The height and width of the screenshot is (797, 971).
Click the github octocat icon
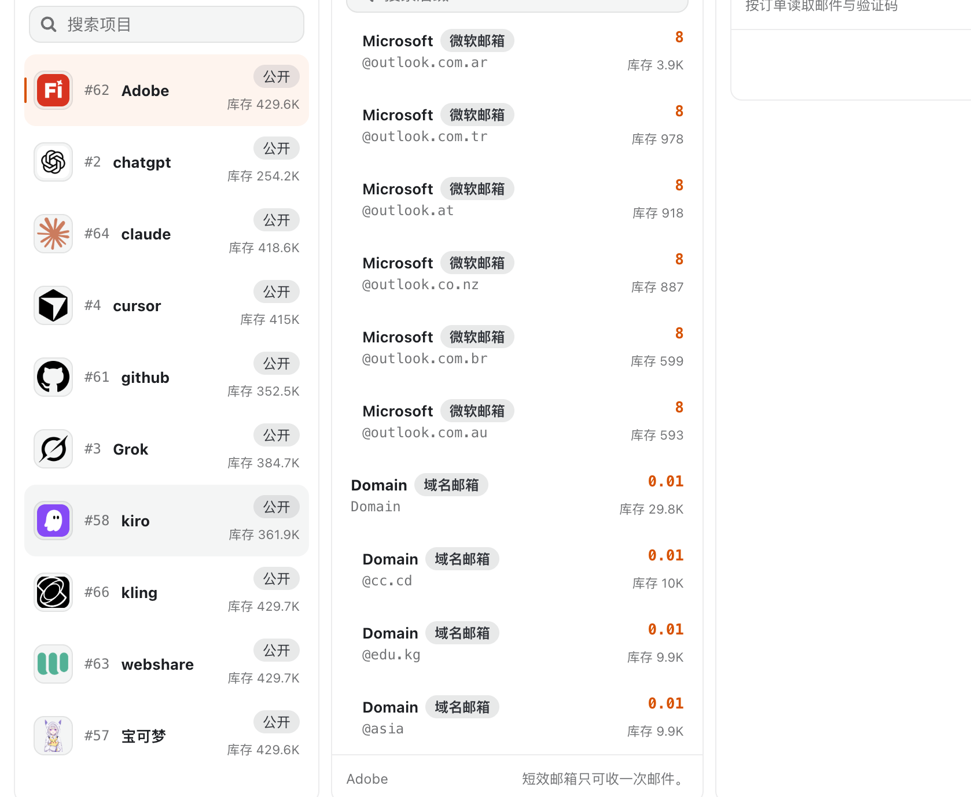[53, 377]
